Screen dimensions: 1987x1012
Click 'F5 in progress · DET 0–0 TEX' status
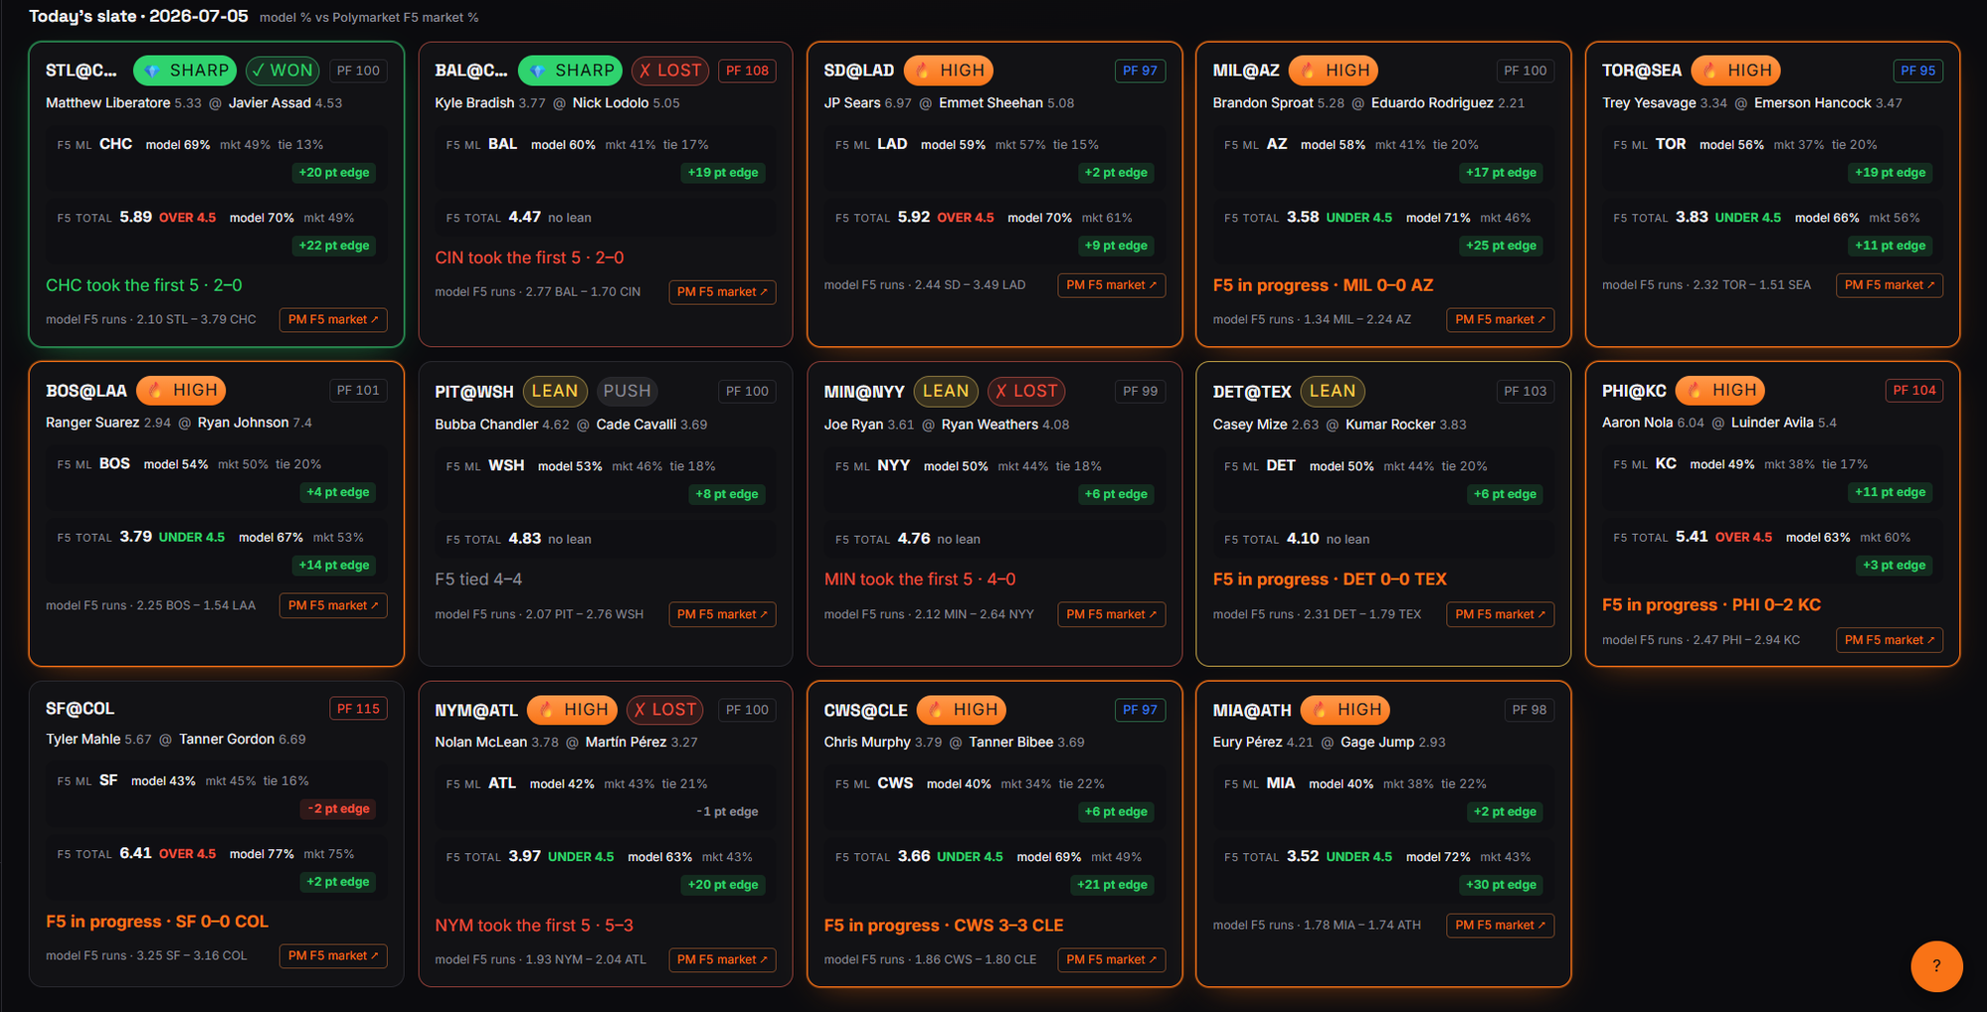(x=1330, y=580)
